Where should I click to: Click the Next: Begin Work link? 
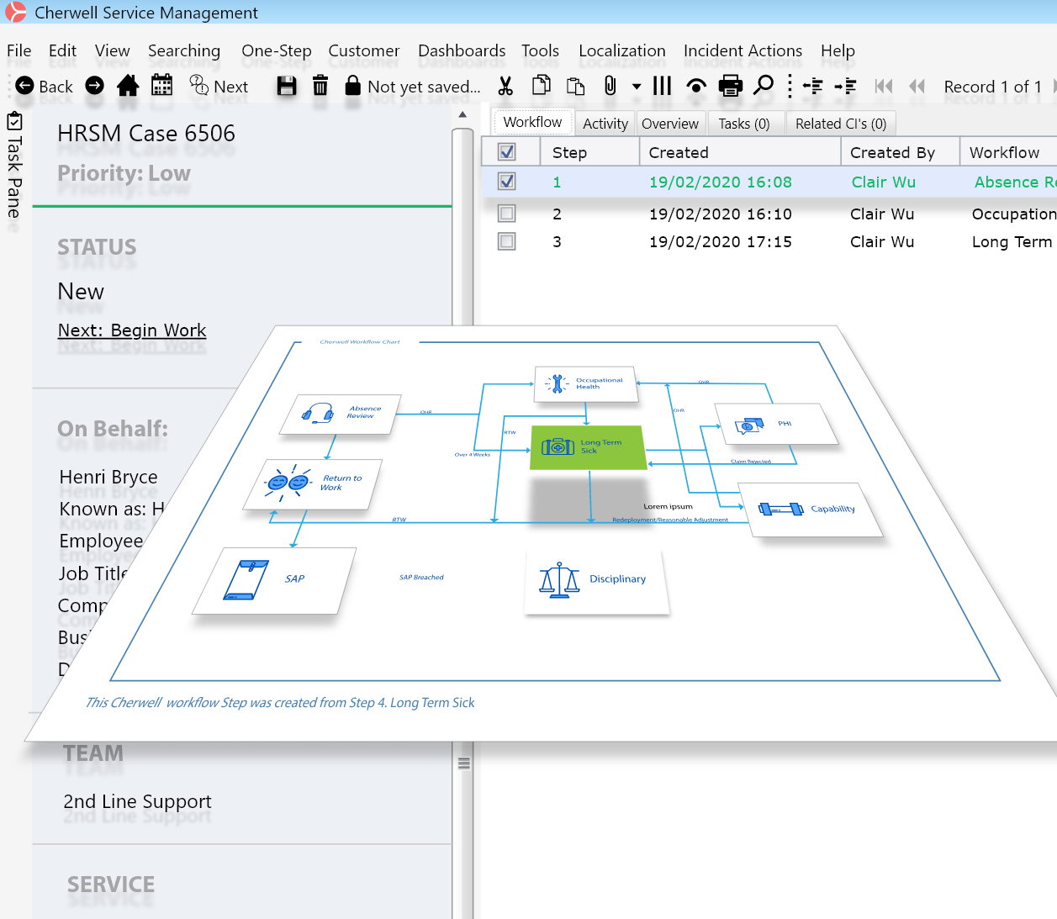132,330
